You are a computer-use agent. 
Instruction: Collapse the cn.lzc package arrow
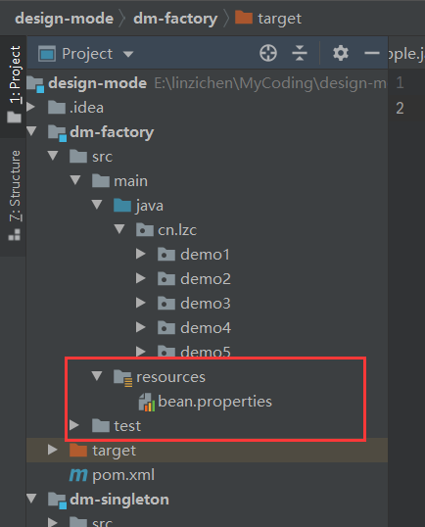pos(119,229)
